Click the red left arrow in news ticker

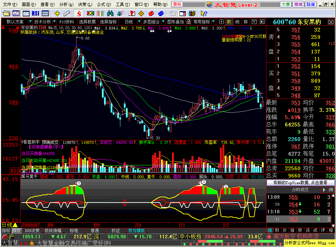pyautogui.click(x=21, y=244)
